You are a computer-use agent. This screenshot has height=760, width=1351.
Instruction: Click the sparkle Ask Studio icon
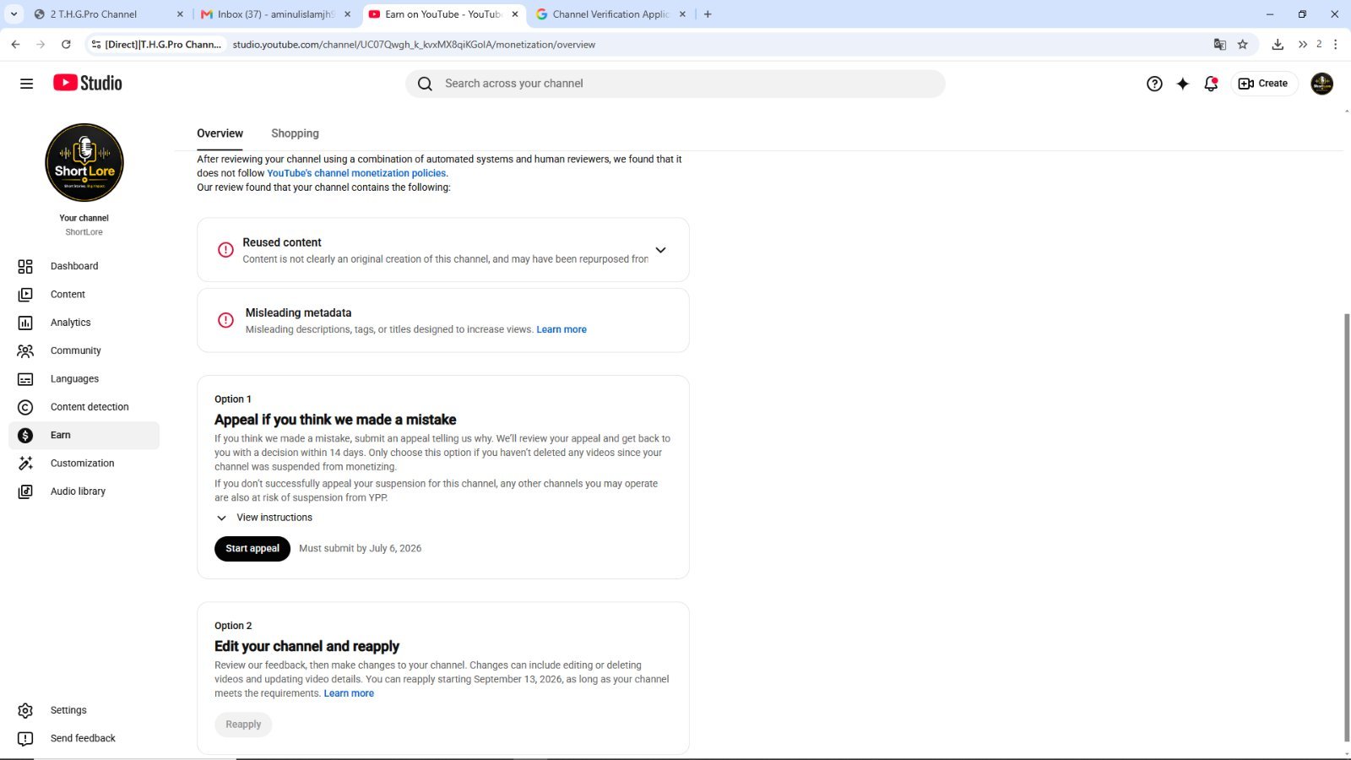pyautogui.click(x=1183, y=84)
